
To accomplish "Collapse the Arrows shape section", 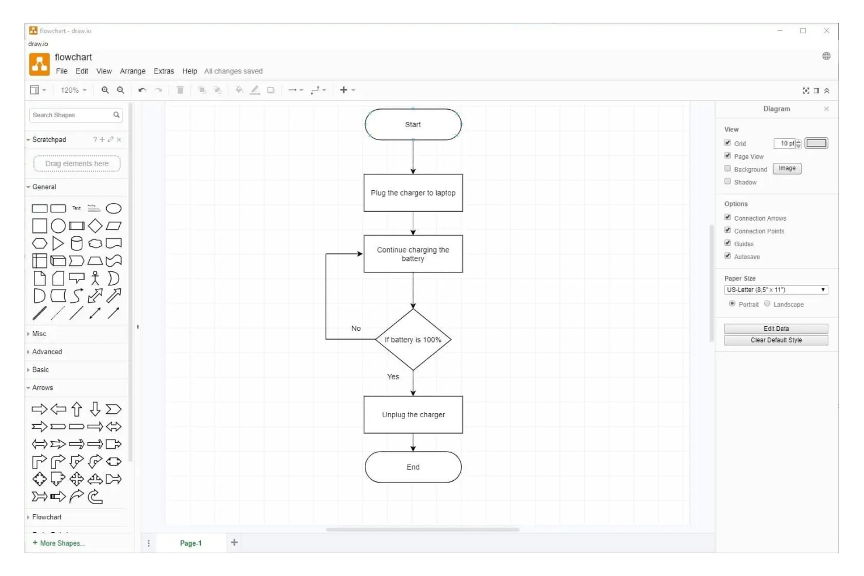I will [x=41, y=388].
